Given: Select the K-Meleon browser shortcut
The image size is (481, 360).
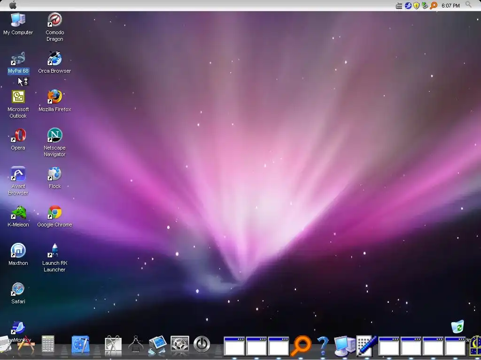Looking at the screenshot, I should (x=18, y=212).
